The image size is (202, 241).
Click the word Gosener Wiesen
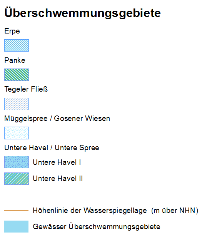point(82,119)
